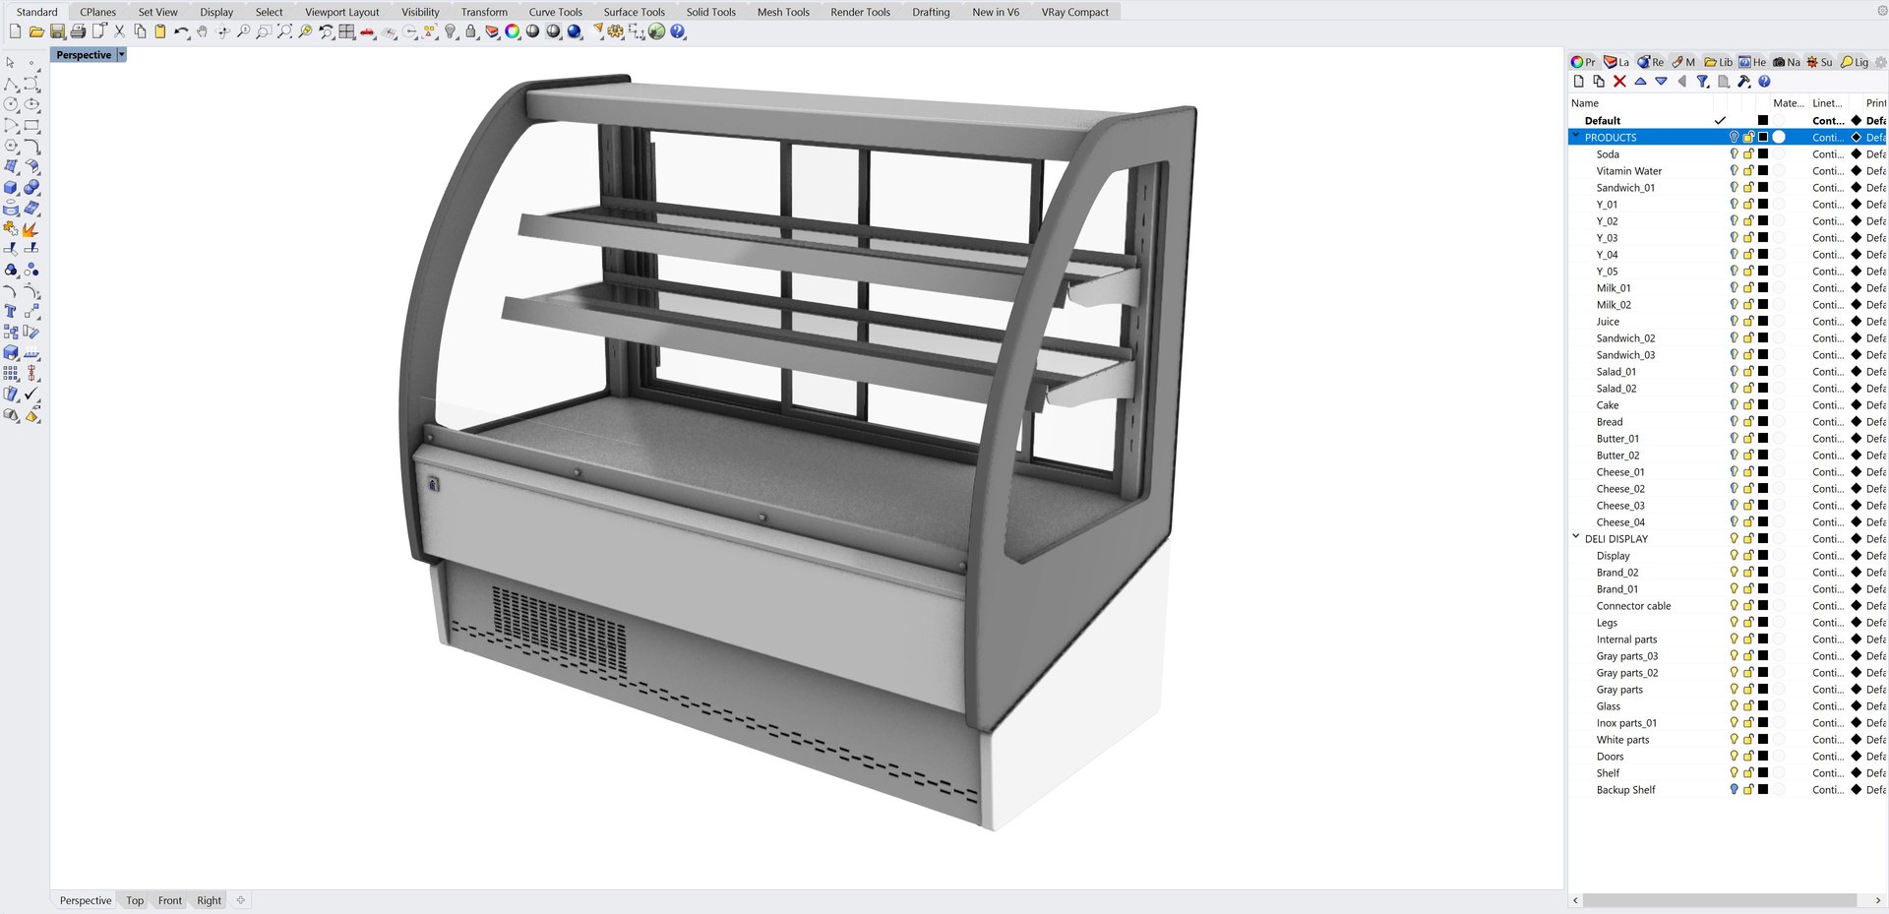Click the Open file folder icon
The height and width of the screenshot is (914, 1889).
pyautogui.click(x=36, y=31)
